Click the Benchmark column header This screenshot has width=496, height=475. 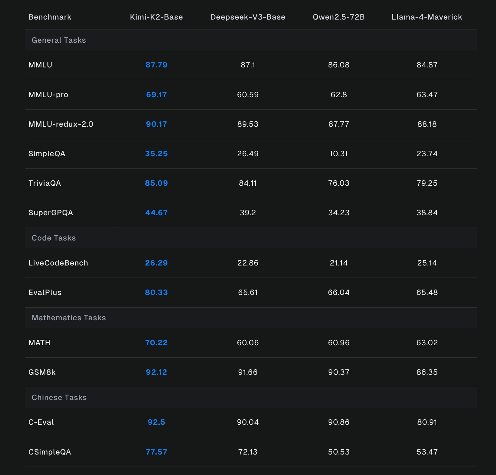(50, 17)
